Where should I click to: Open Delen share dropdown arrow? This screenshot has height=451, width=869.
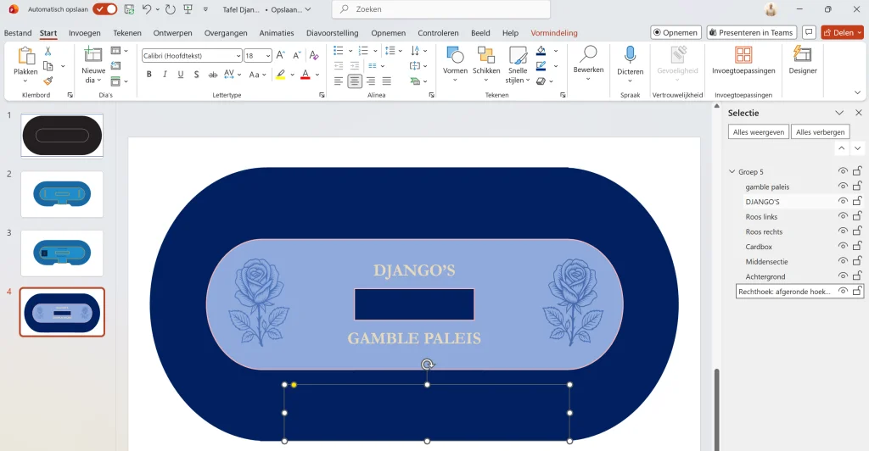[x=860, y=33]
